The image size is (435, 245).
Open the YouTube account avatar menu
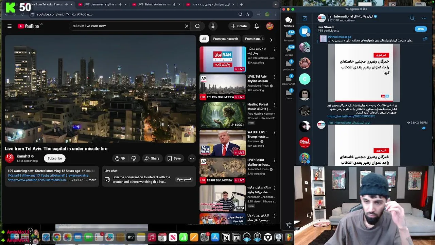(270, 26)
